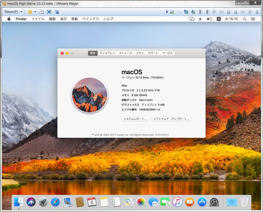Switch to the メモリ tab
The height and width of the screenshot is (212, 263).
point(140,53)
